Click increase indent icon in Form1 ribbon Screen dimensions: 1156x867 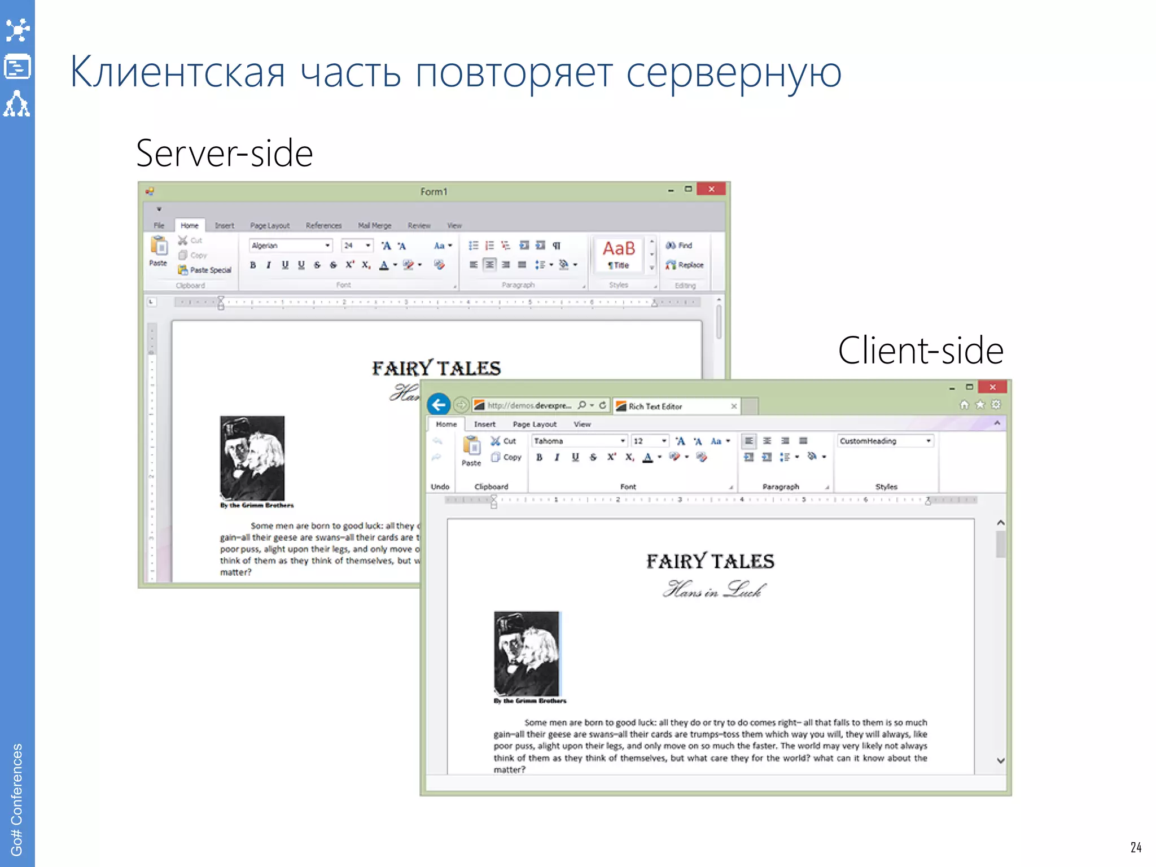pos(540,246)
